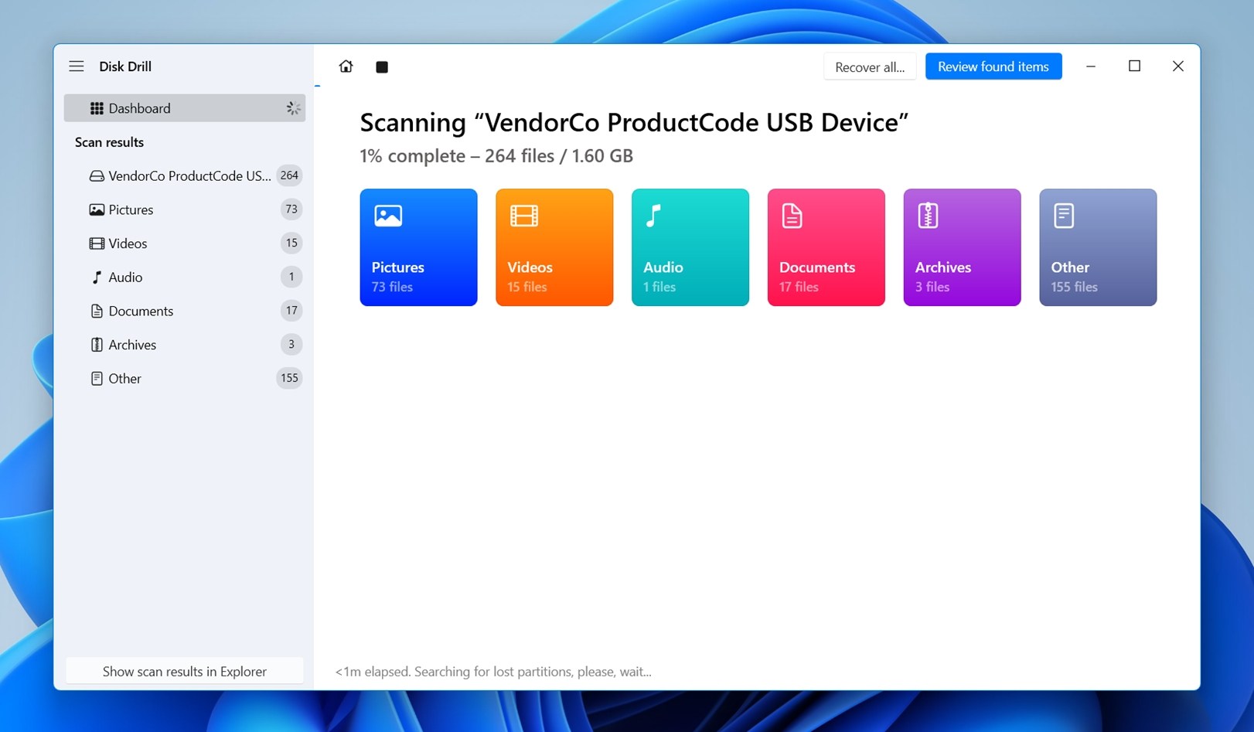Click the 17 badge next to Documents
The width and height of the screenshot is (1254, 732).
tap(291, 311)
